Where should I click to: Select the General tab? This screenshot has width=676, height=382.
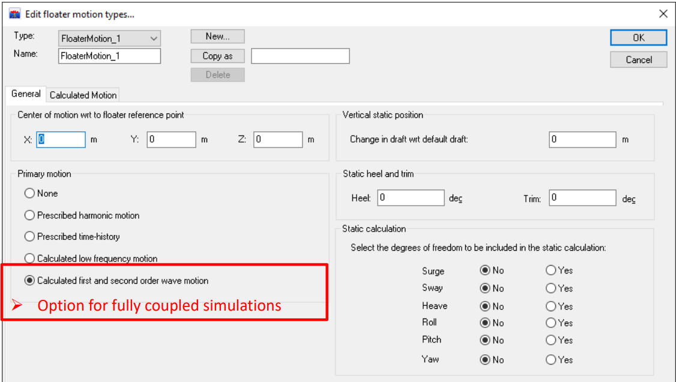[26, 94]
